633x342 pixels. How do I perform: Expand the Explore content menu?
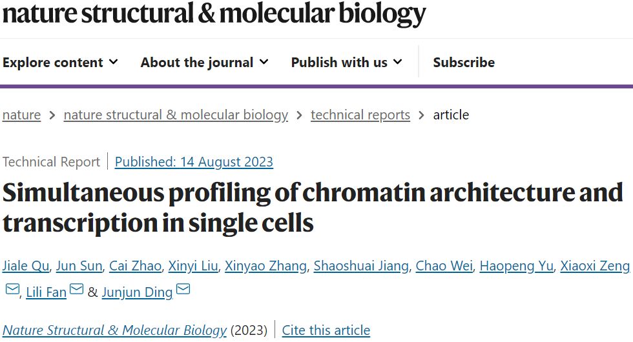60,63
